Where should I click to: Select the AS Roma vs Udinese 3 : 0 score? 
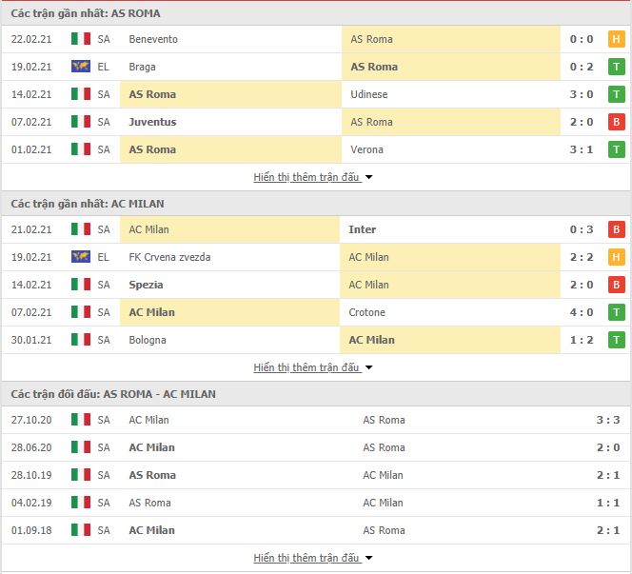[x=582, y=94]
